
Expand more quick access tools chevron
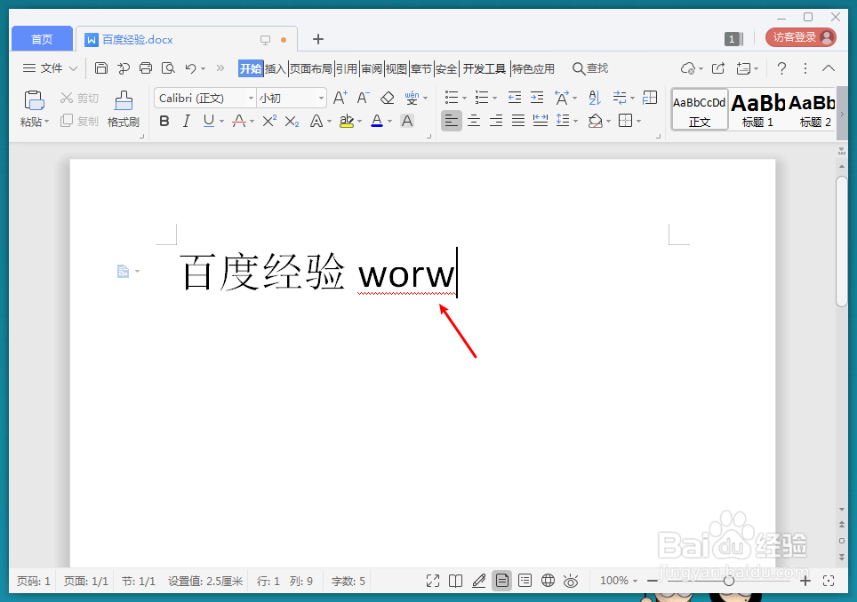pyautogui.click(x=220, y=68)
